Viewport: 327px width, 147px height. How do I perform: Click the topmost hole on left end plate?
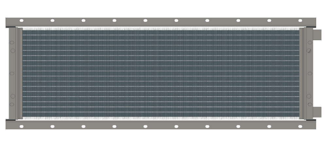tap(12, 42)
